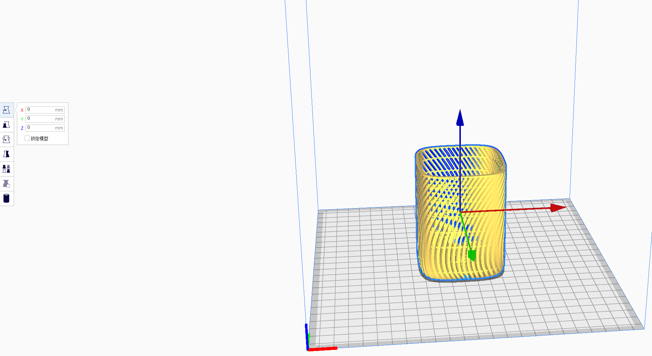The width and height of the screenshot is (652, 356).
Task: Open the Support Blocker tool
Action: coord(6,183)
